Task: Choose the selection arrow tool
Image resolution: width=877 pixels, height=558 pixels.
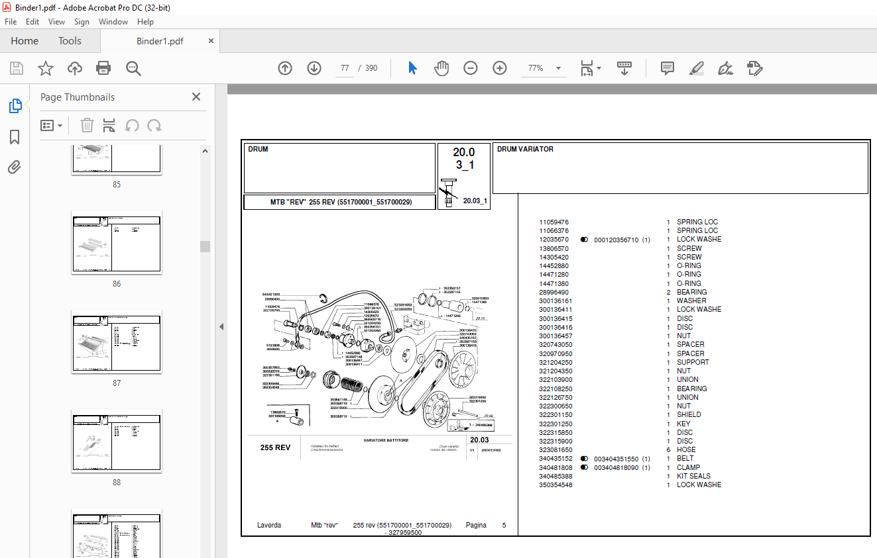Action: point(412,68)
